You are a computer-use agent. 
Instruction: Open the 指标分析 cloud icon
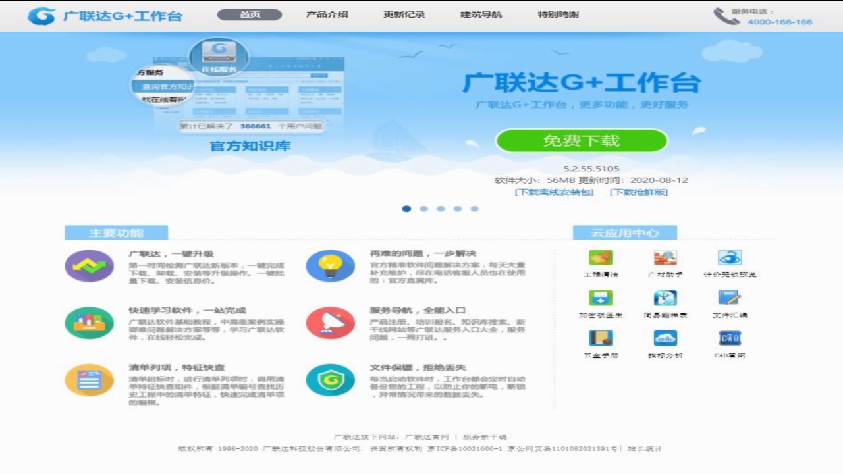(x=665, y=338)
